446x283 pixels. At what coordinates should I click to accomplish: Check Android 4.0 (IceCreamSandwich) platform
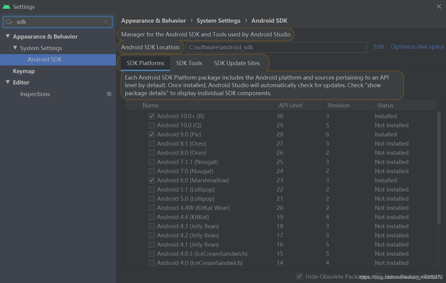(152, 263)
